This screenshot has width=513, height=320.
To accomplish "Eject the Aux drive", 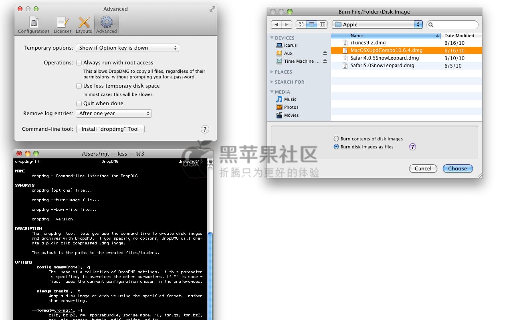I will coord(325,53).
